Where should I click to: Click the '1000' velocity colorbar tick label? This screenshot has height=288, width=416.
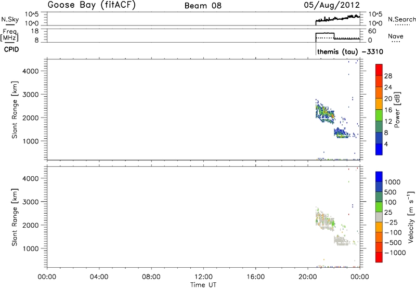(x=393, y=182)
